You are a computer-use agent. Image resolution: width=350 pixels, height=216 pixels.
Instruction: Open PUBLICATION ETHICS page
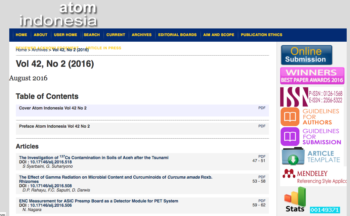[x=261, y=35]
